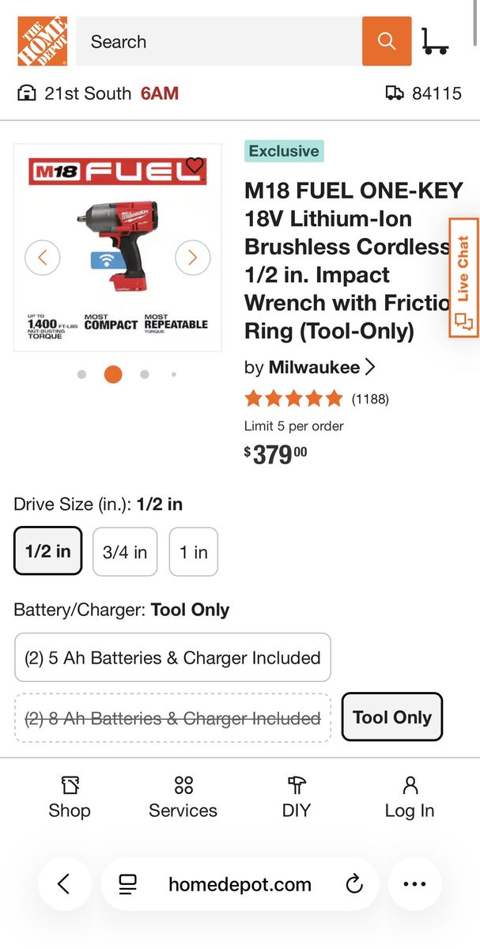The image size is (480, 949).
Task: Open the Shop tab icon
Action: [70, 797]
